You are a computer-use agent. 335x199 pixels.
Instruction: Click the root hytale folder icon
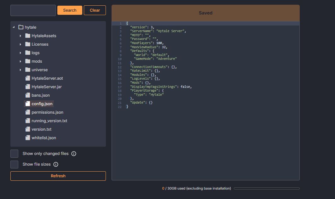click(21, 27)
